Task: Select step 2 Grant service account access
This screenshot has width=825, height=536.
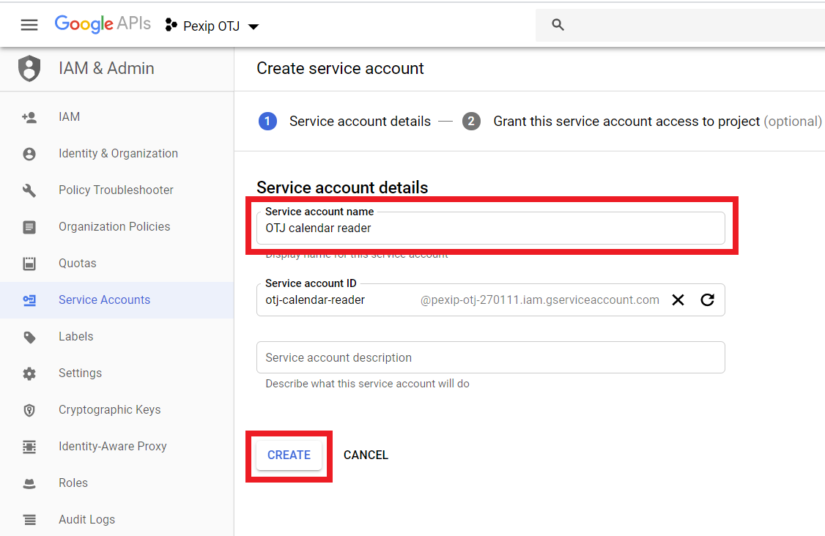Action: point(627,122)
